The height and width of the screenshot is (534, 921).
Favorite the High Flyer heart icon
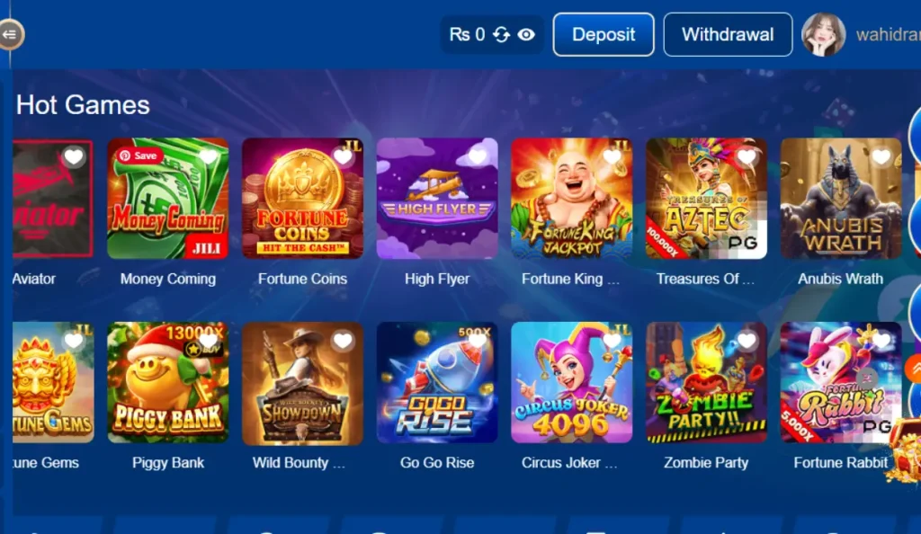(x=478, y=156)
